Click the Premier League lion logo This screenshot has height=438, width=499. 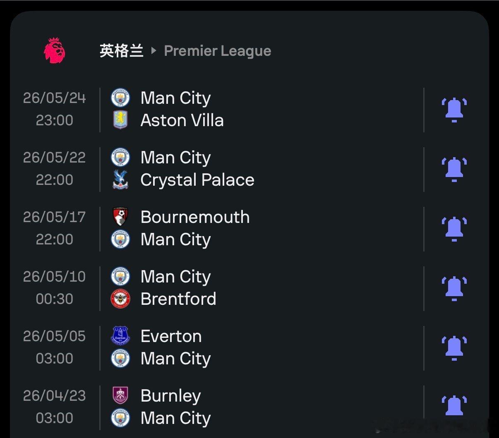pos(55,51)
